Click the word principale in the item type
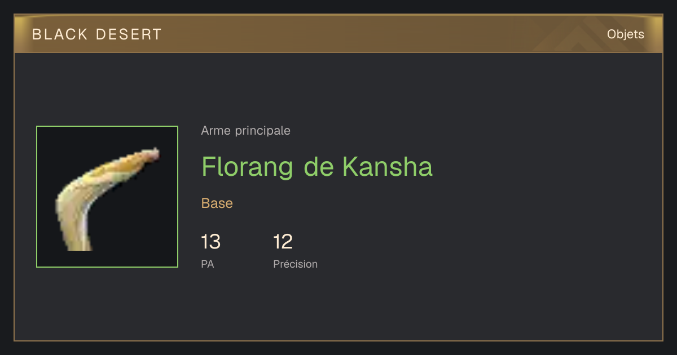The height and width of the screenshot is (355, 677). [x=262, y=131]
